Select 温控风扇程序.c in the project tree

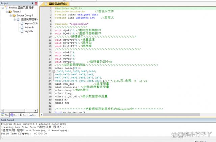tap(29, 19)
